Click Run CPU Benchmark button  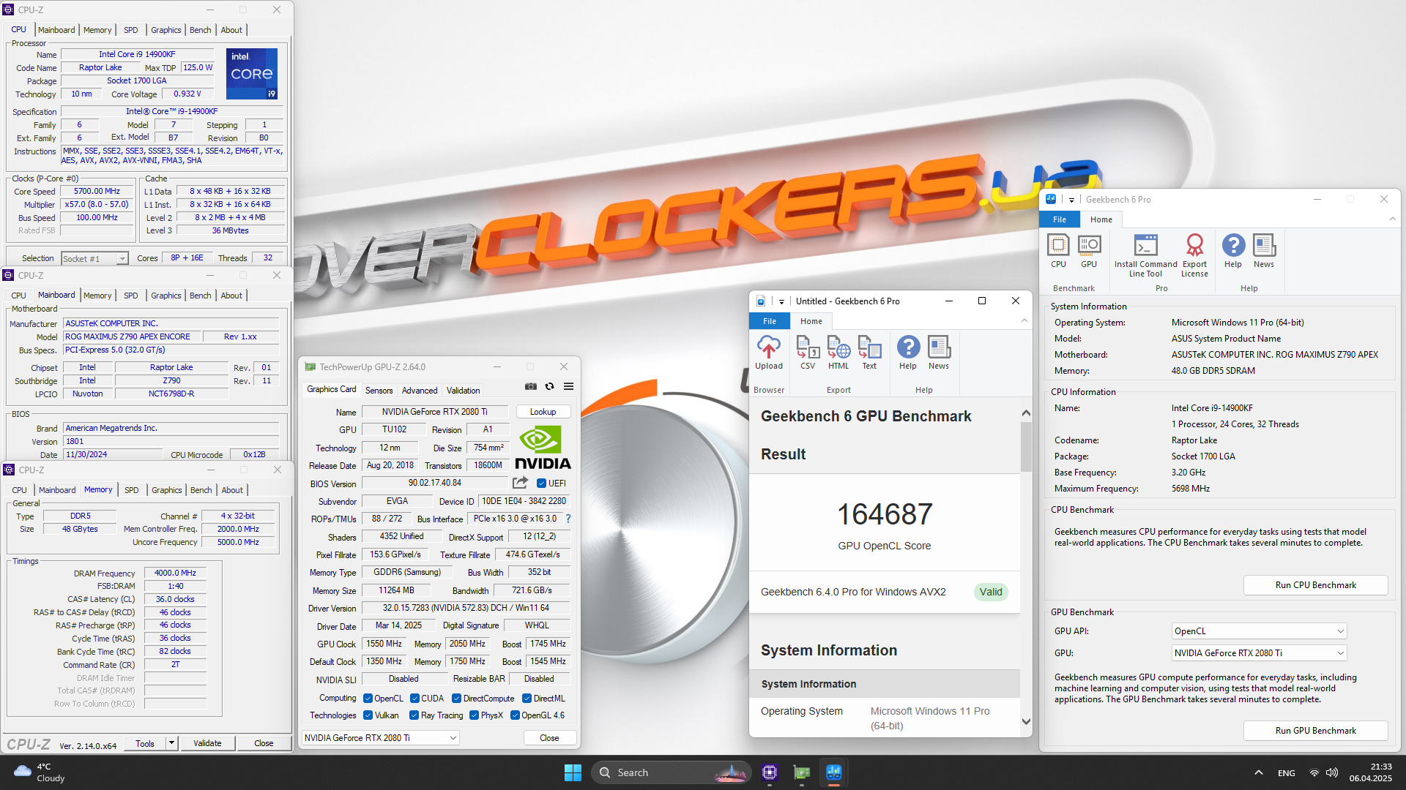1316,585
